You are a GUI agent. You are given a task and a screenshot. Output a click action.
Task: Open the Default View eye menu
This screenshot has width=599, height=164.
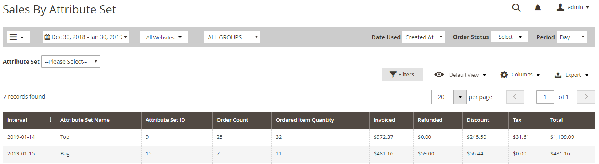[x=460, y=75]
